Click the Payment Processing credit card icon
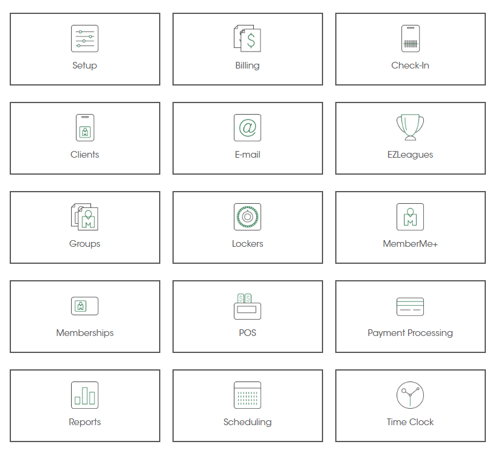This screenshot has height=450, width=498. (410, 306)
